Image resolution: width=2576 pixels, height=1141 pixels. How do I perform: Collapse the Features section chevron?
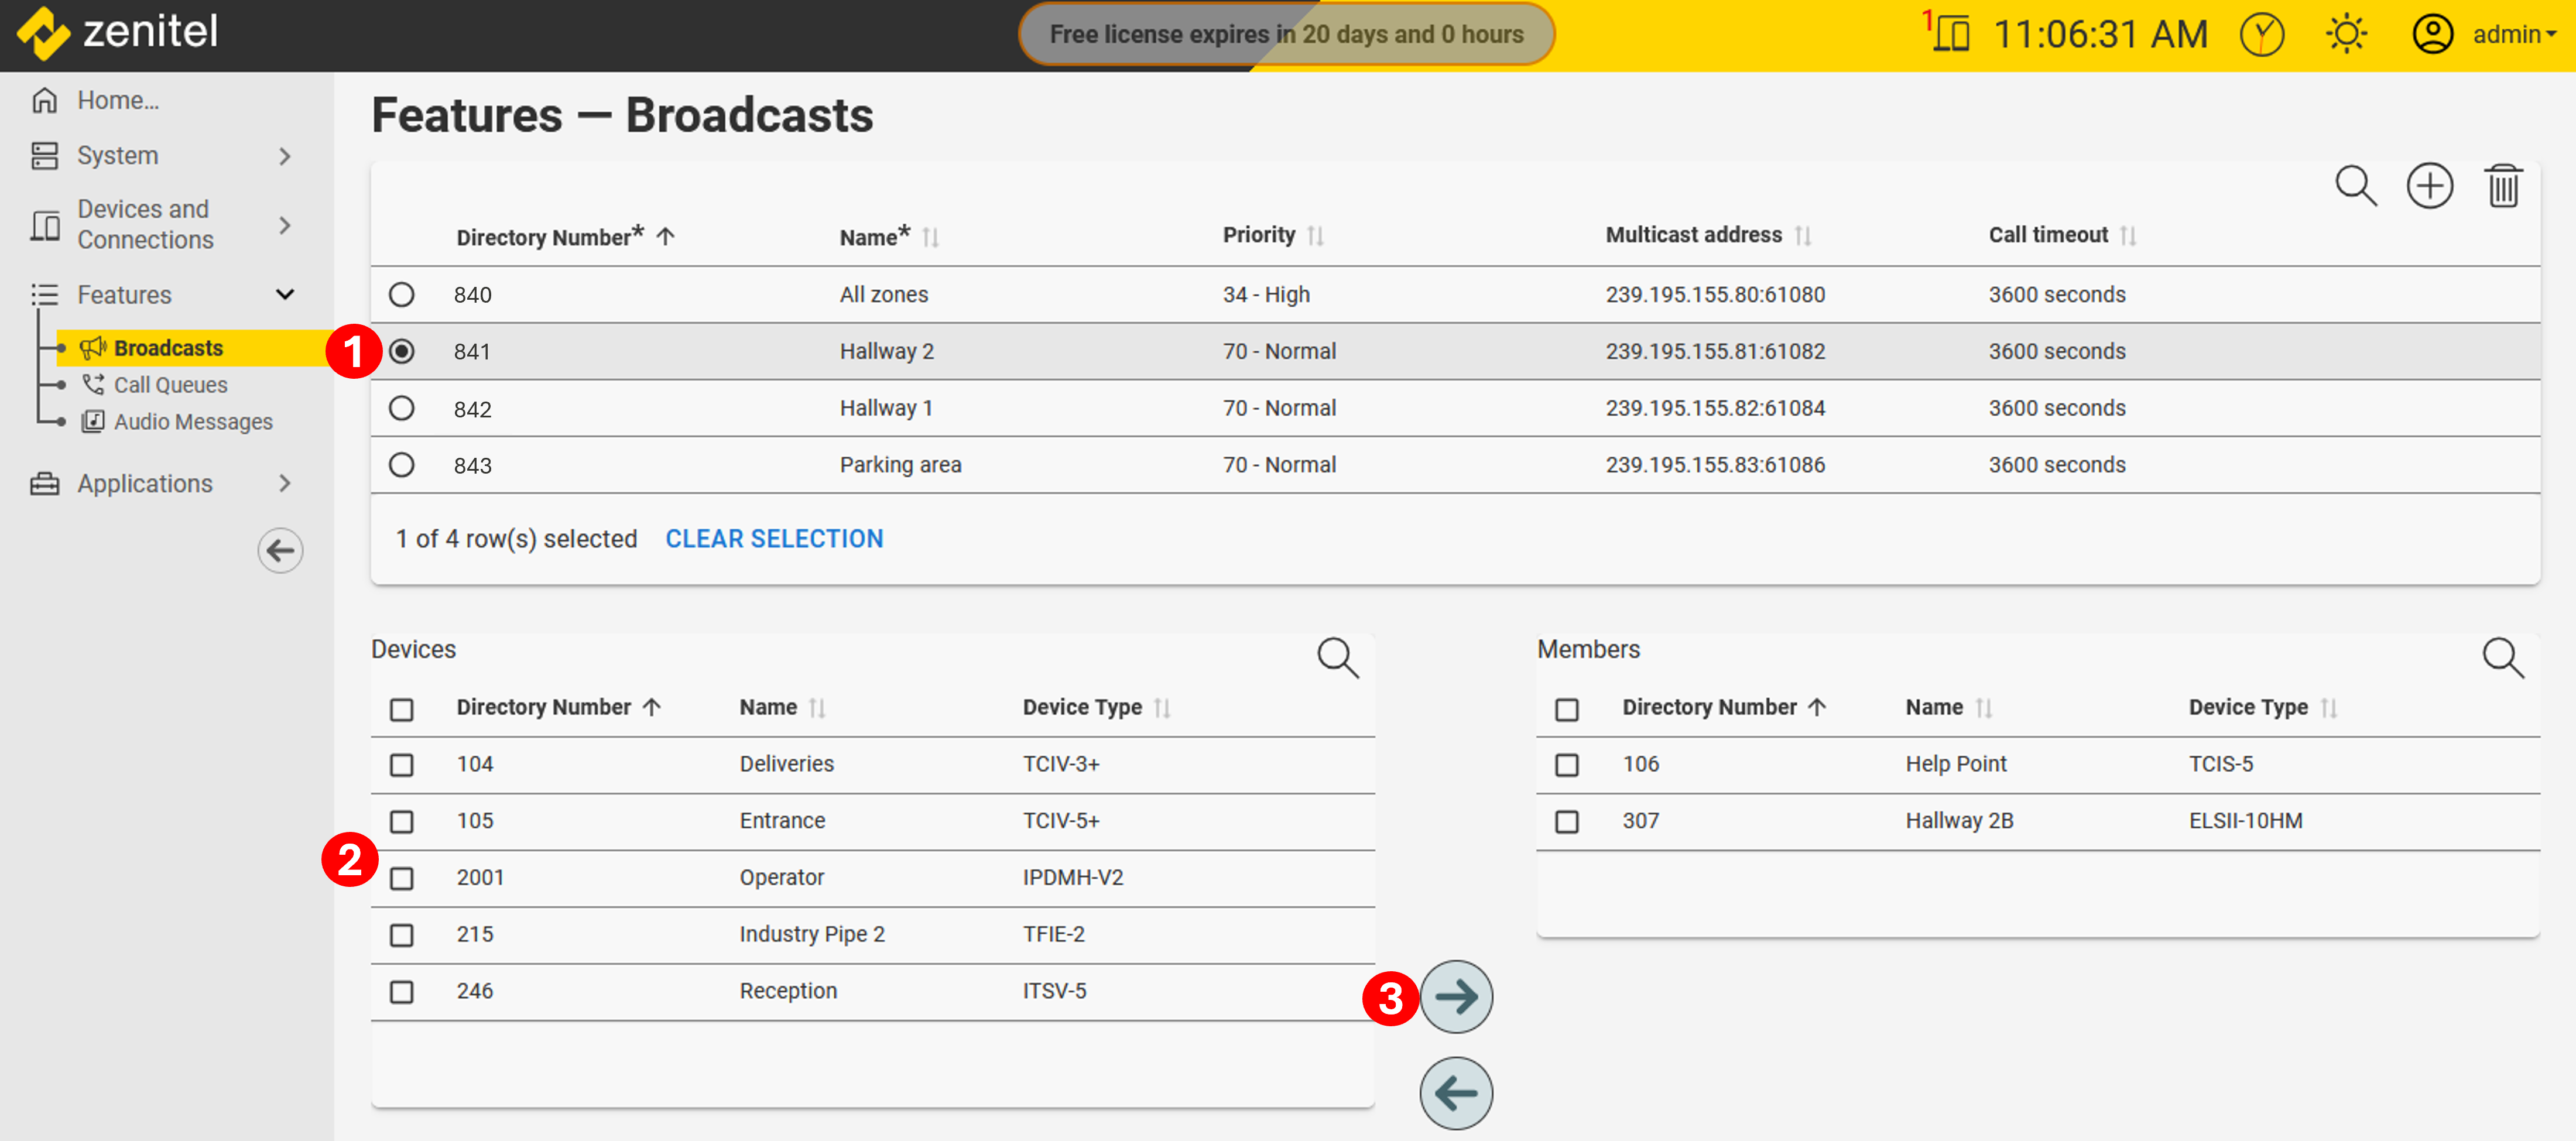pos(285,294)
